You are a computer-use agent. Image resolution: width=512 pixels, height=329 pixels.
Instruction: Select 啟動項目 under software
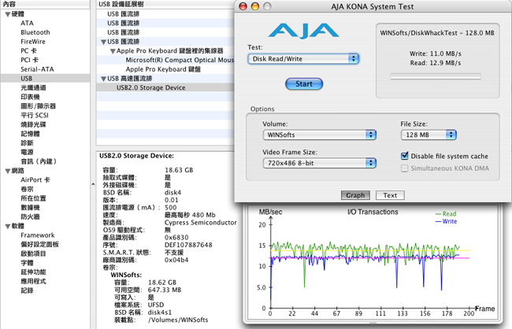tap(33, 253)
